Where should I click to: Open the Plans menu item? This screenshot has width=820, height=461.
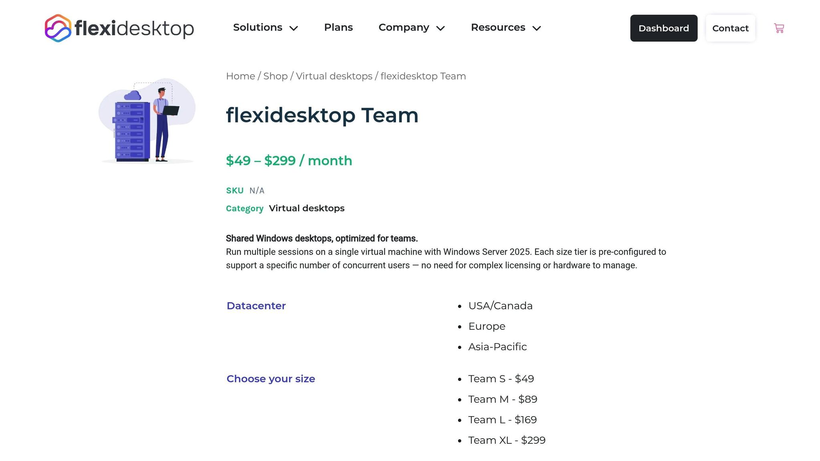(x=338, y=28)
